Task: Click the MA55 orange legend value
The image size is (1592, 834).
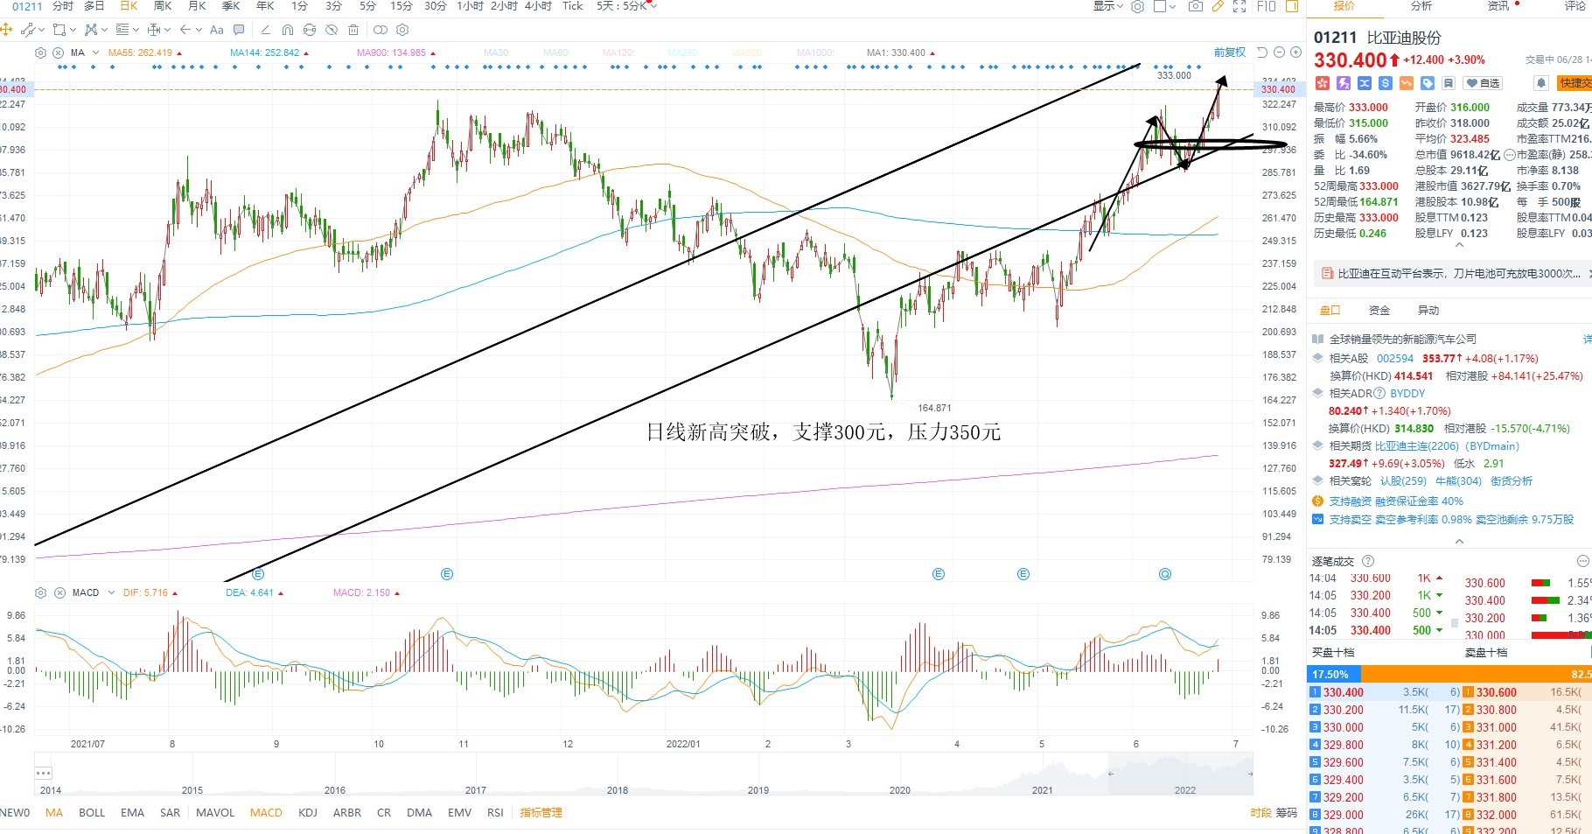Action: tap(140, 53)
